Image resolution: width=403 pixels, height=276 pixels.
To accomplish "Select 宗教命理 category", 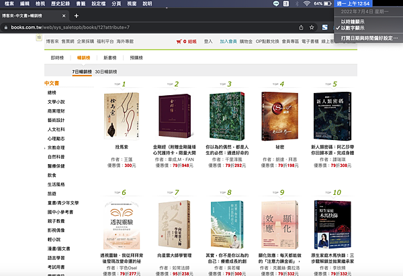I will pos(56,148).
